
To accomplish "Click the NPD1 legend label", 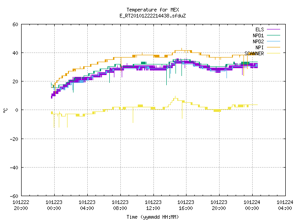I will (x=258, y=35).
